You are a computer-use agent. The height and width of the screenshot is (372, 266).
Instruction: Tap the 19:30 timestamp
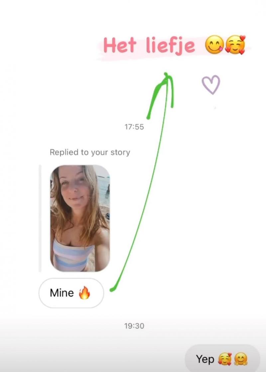click(134, 326)
